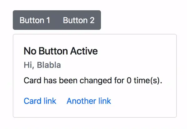The height and width of the screenshot is (129, 187).
Task: Open the Card link hyperlink
Action: click(40, 101)
